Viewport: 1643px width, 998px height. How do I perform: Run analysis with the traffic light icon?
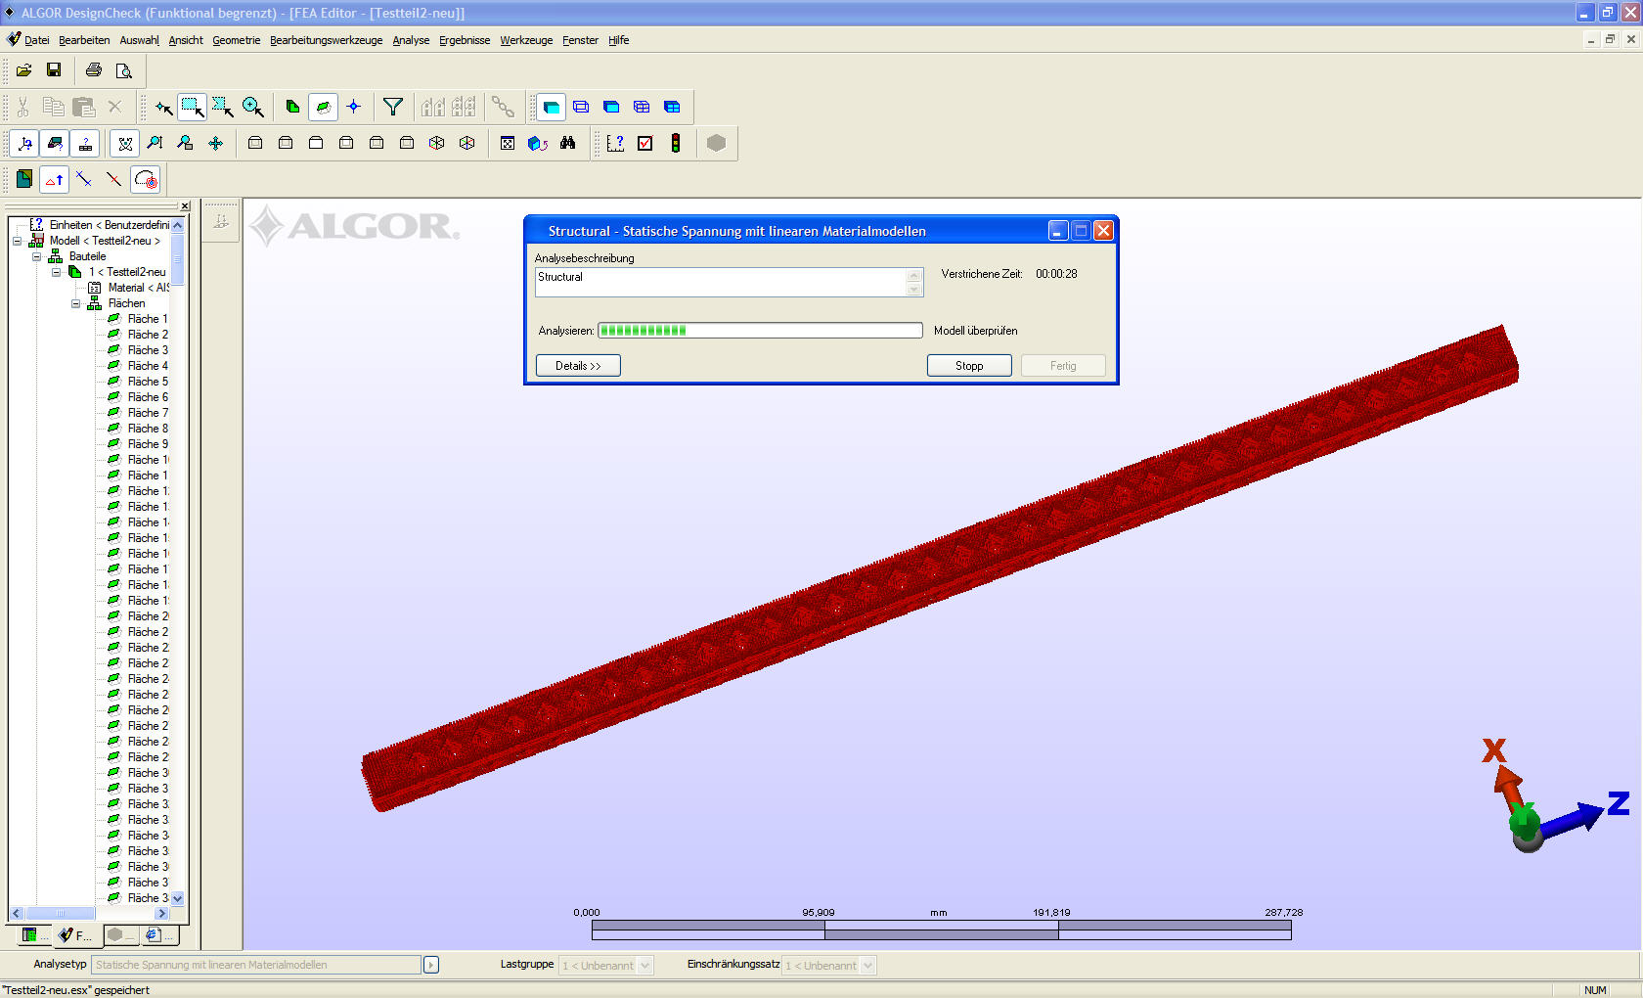point(676,144)
